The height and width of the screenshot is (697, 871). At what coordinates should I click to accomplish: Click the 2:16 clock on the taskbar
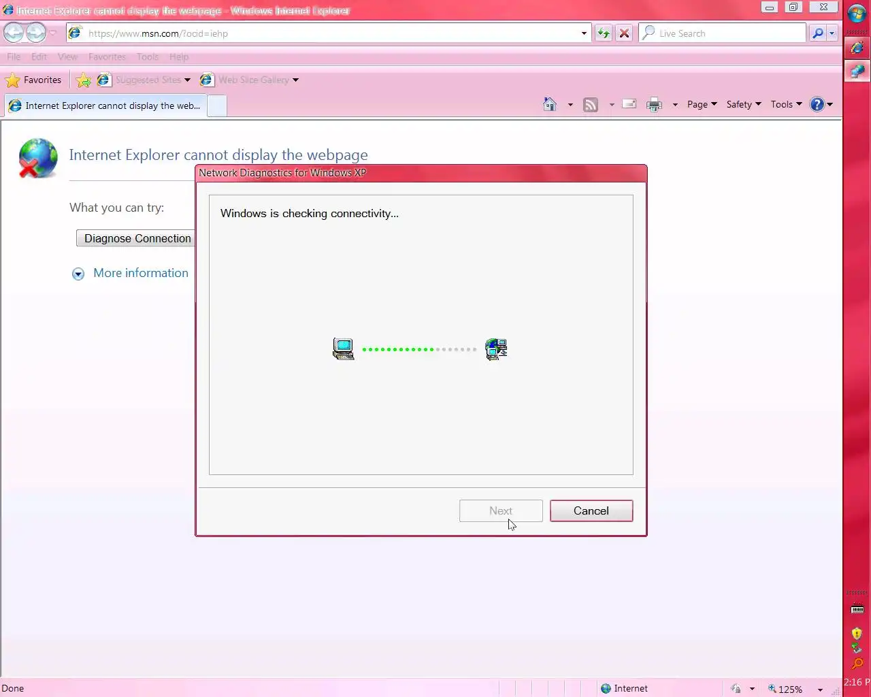[857, 682]
